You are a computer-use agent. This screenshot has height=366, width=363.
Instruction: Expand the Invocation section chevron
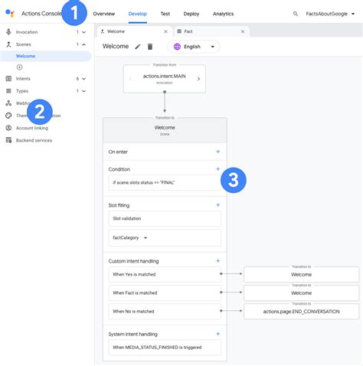pos(83,32)
